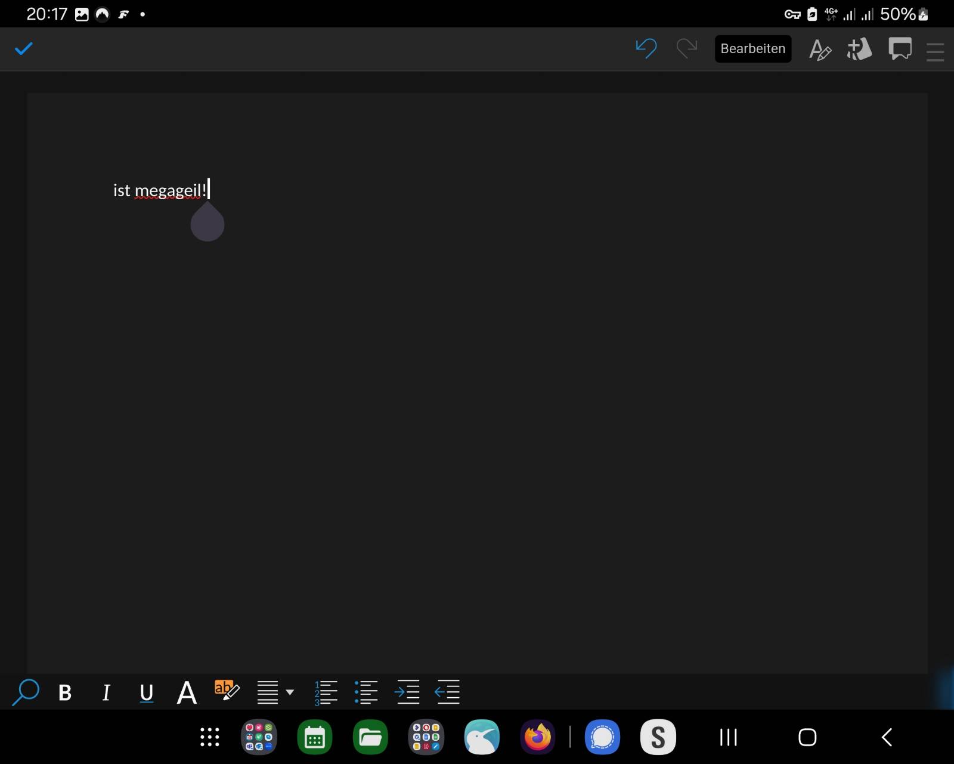954x764 pixels.
Task: Toggle italic formatting
Action: (106, 692)
